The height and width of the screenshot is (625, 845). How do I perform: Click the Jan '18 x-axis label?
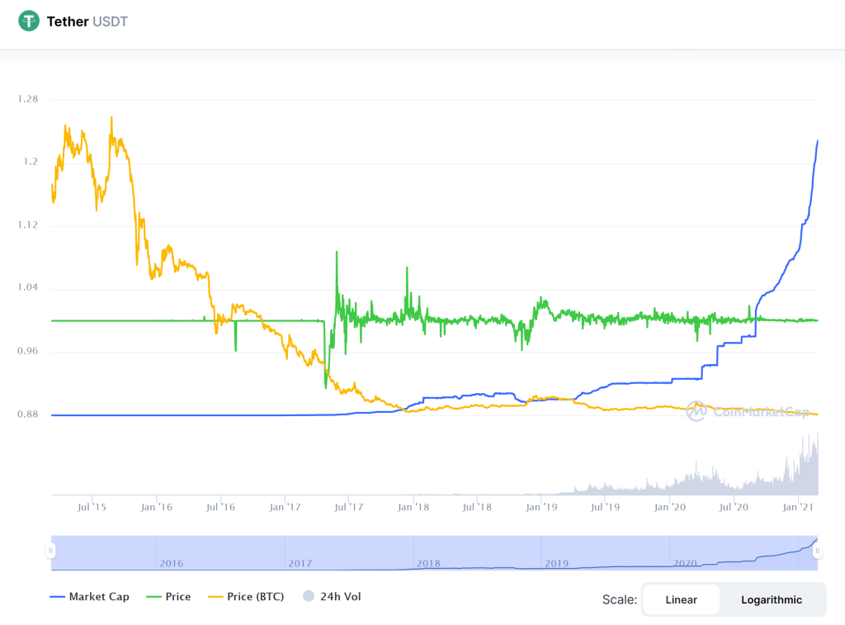[413, 506]
